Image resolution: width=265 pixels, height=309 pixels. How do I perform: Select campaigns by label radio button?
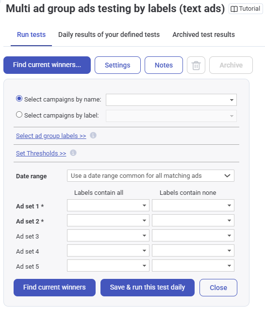[19, 115]
